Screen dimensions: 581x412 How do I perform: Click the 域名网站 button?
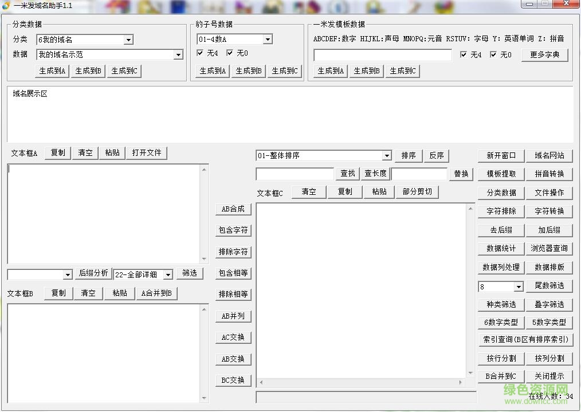click(549, 155)
